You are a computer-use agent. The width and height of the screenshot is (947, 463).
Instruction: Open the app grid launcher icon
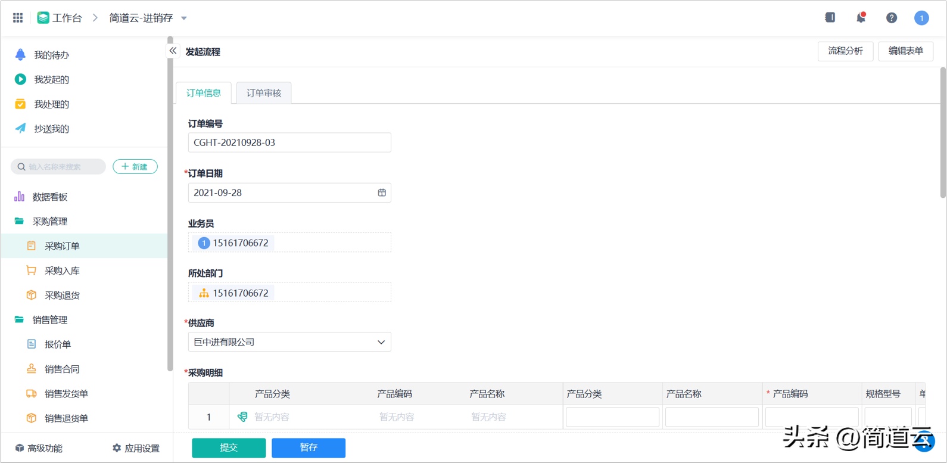pyautogui.click(x=18, y=18)
